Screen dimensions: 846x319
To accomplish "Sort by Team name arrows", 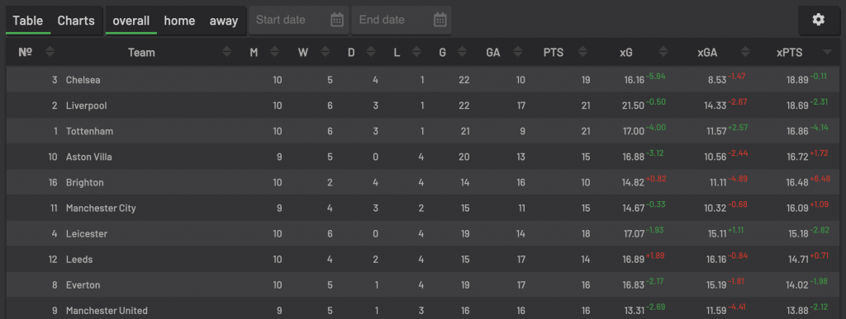I will [227, 52].
